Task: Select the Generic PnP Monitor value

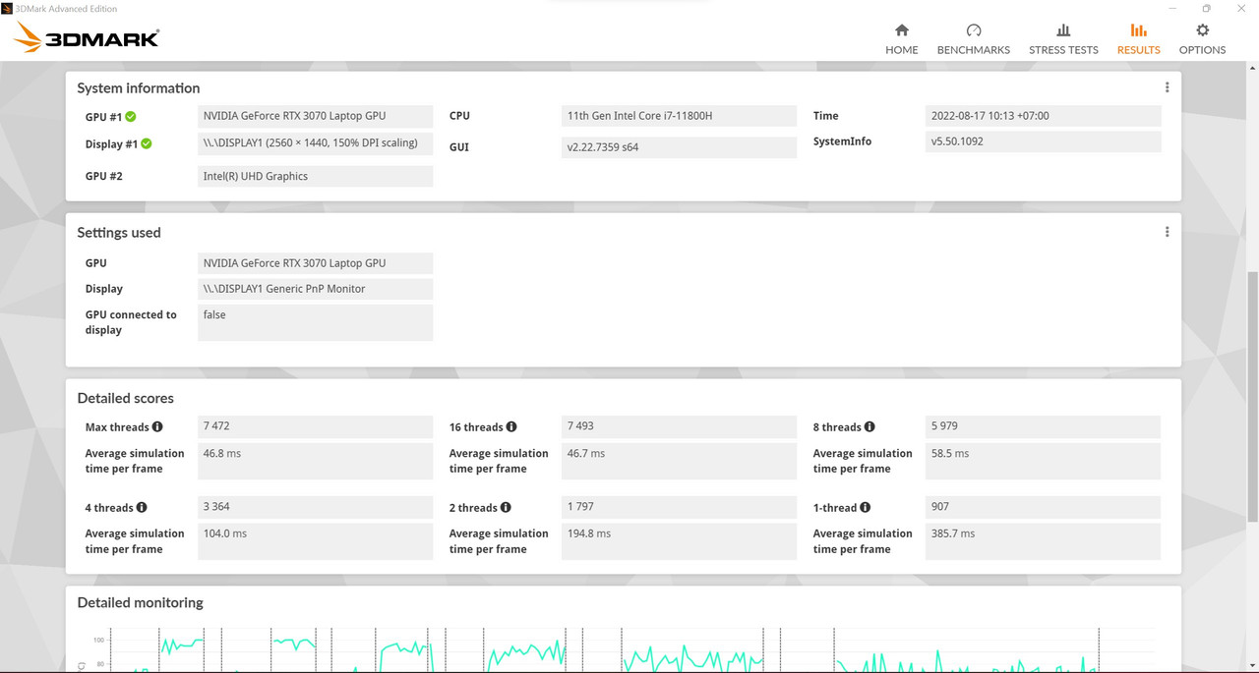Action: point(315,289)
